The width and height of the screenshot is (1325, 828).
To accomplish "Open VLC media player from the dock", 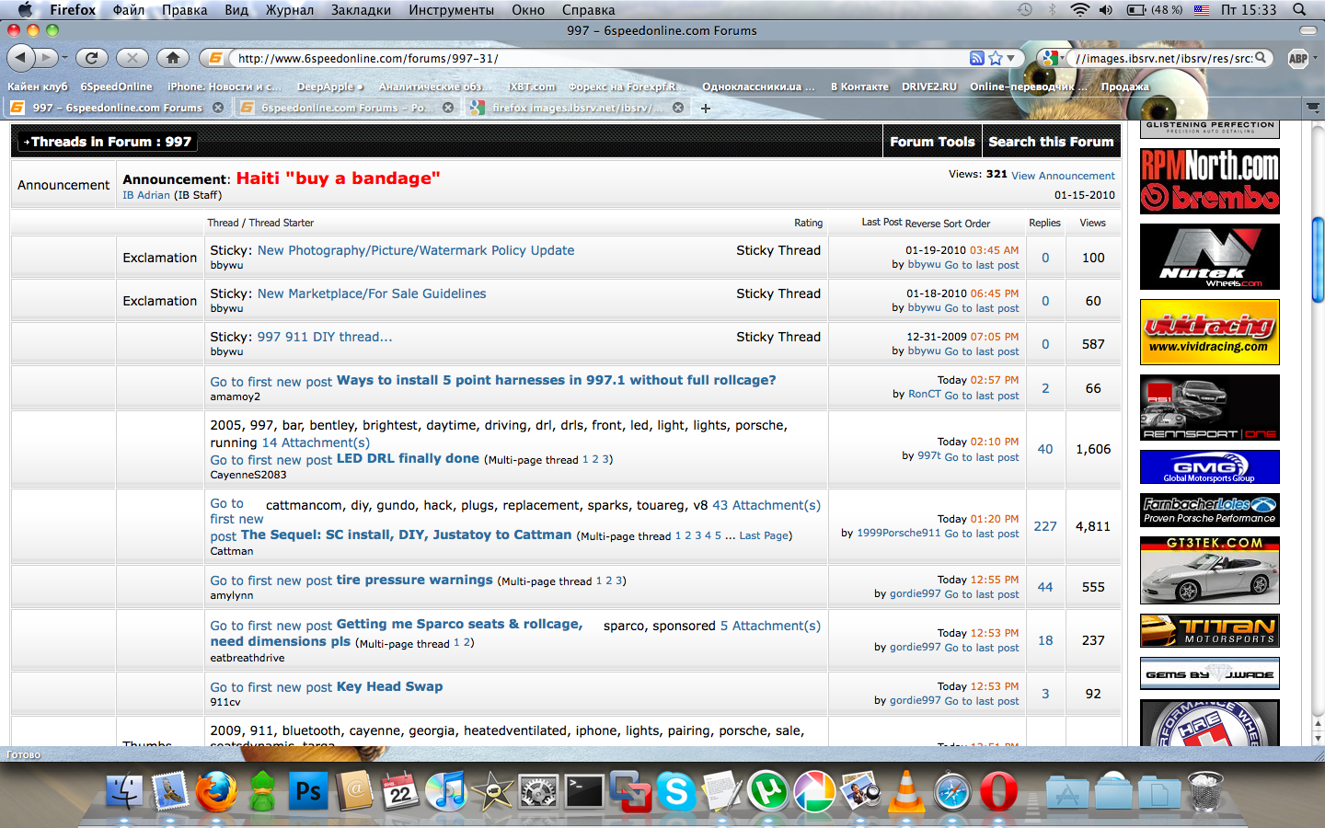I will pos(906,791).
